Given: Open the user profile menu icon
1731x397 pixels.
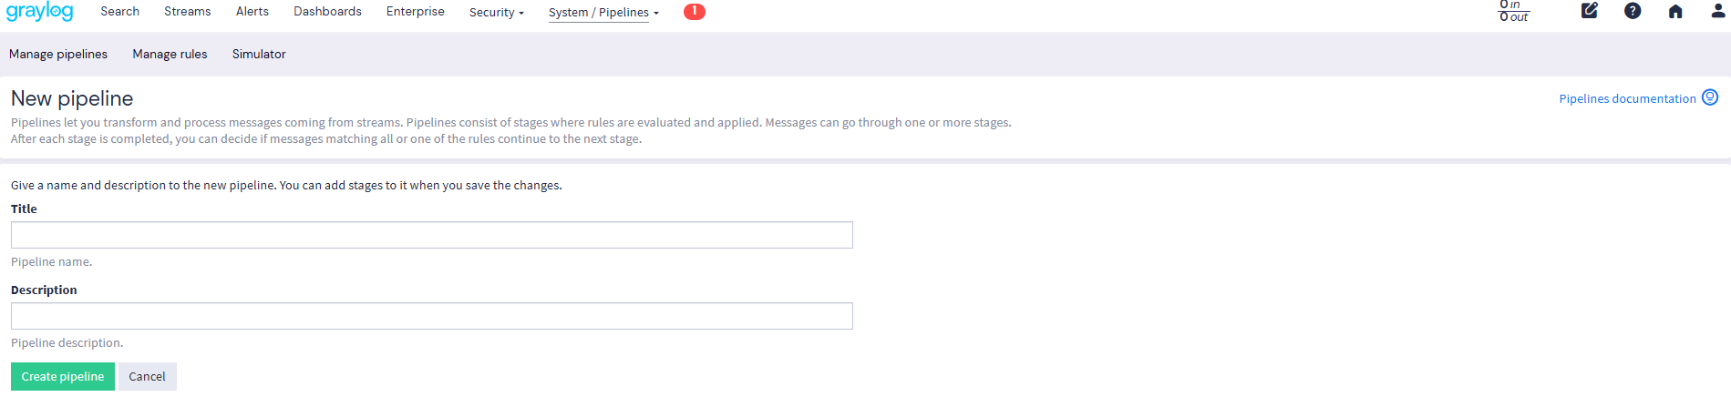Looking at the screenshot, I should (1718, 11).
